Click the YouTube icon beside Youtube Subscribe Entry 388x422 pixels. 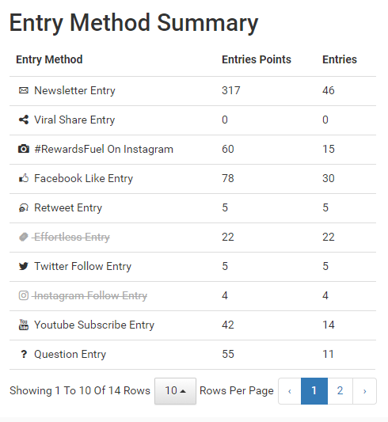click(x=24, y=325)
